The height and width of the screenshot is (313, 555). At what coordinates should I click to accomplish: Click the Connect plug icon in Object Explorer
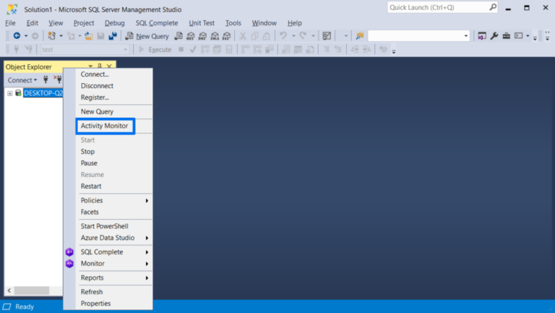(46, 80)
